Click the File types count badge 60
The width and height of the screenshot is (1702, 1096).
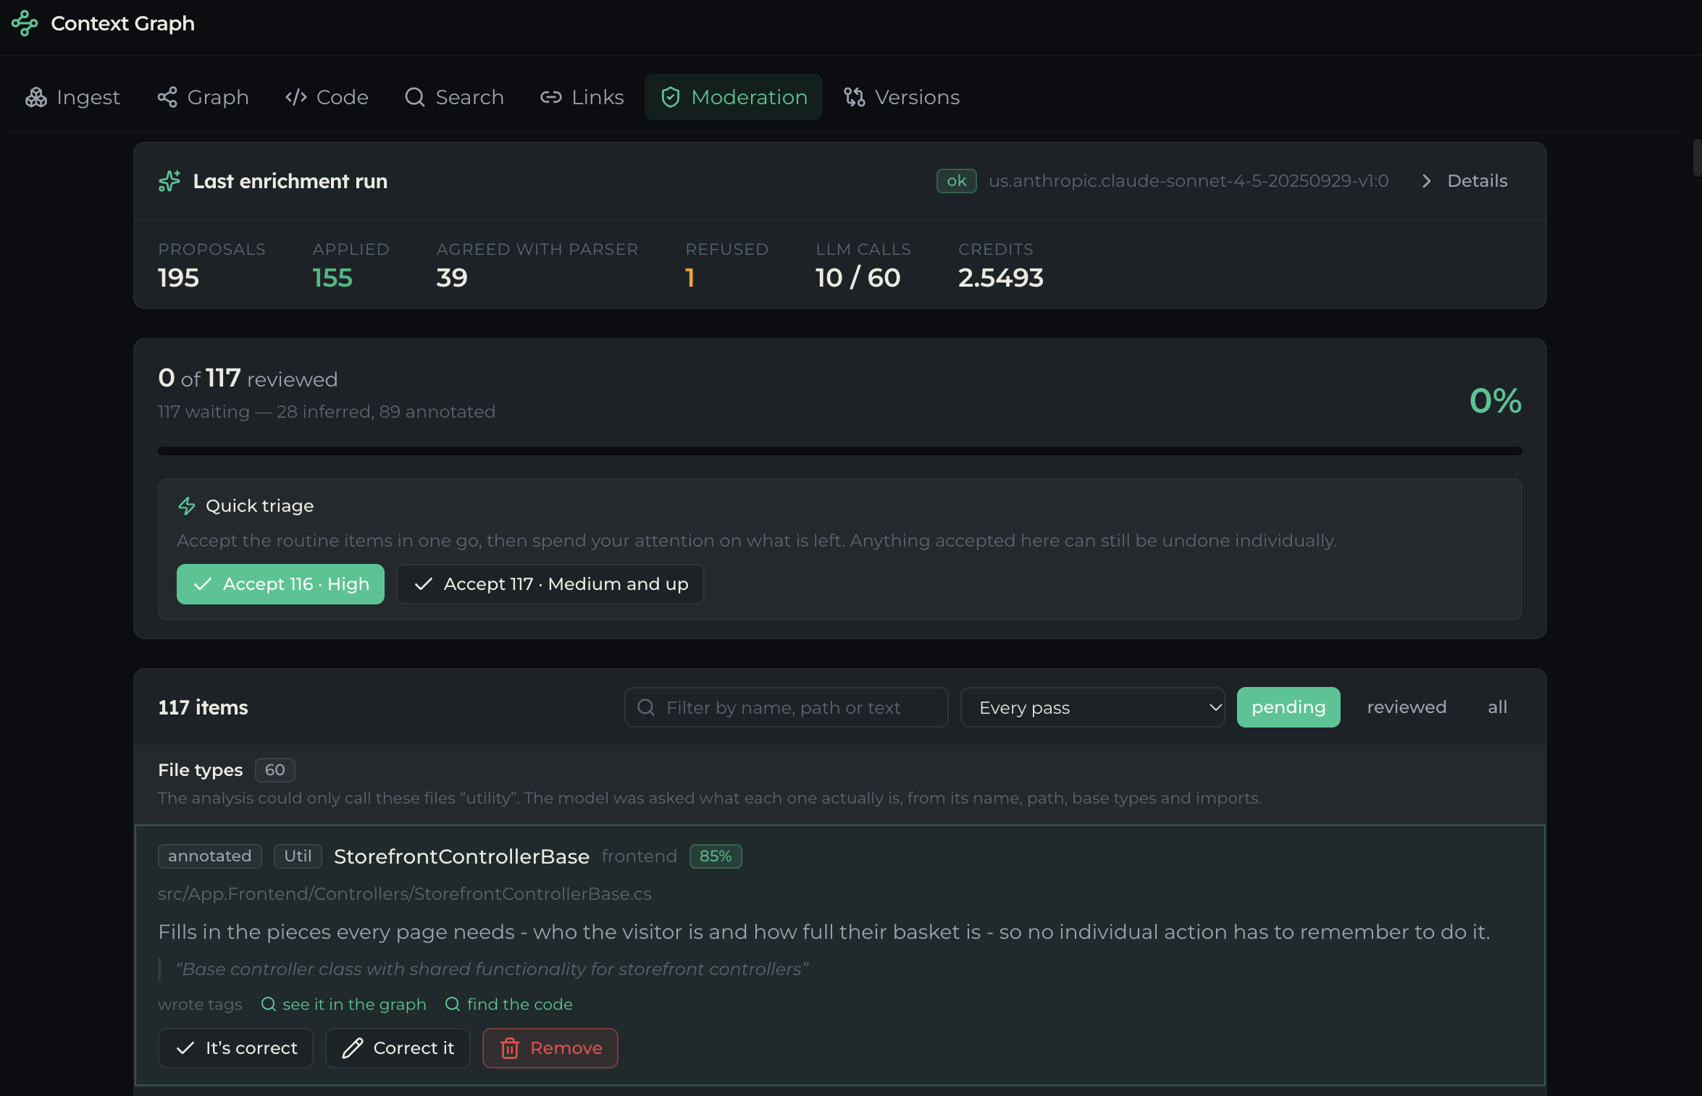coord(275,770)
